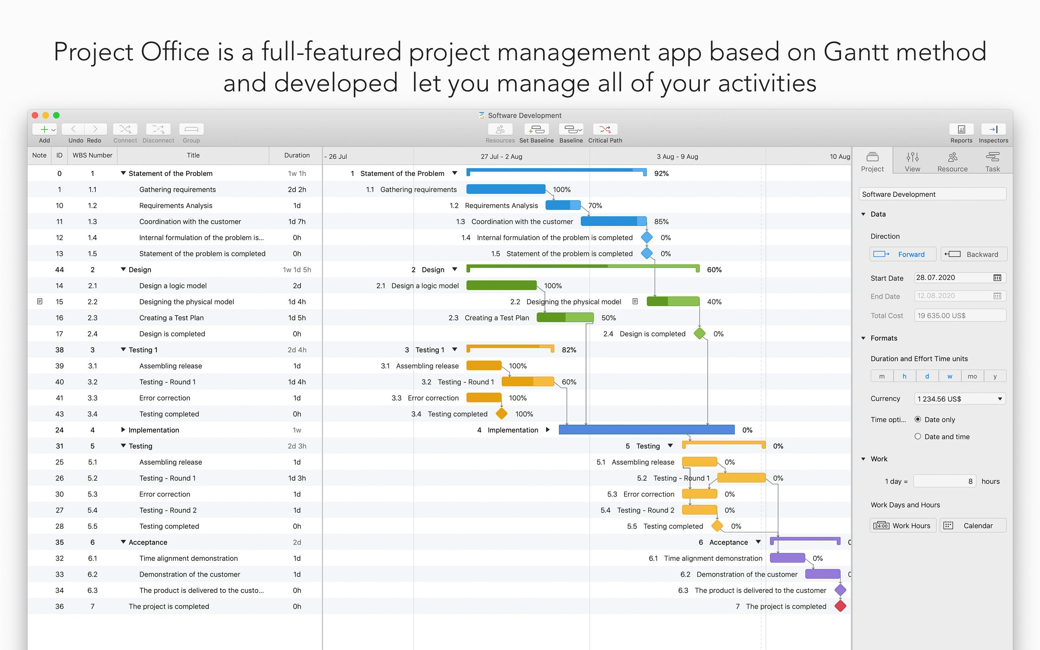Click the Disconnect icon
The width and height of the screenshot is (1040, 650).
coord(158,129)
